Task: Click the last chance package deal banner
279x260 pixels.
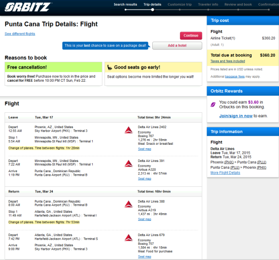Action: (x=106, y=46)
